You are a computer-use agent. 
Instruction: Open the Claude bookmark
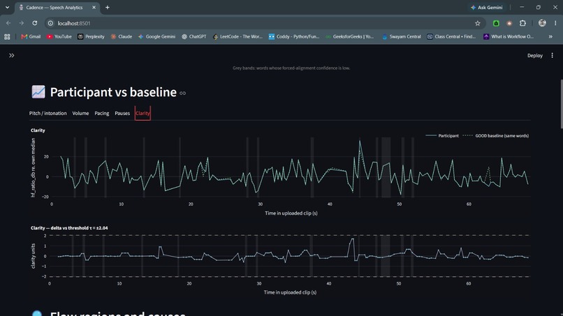122,36
